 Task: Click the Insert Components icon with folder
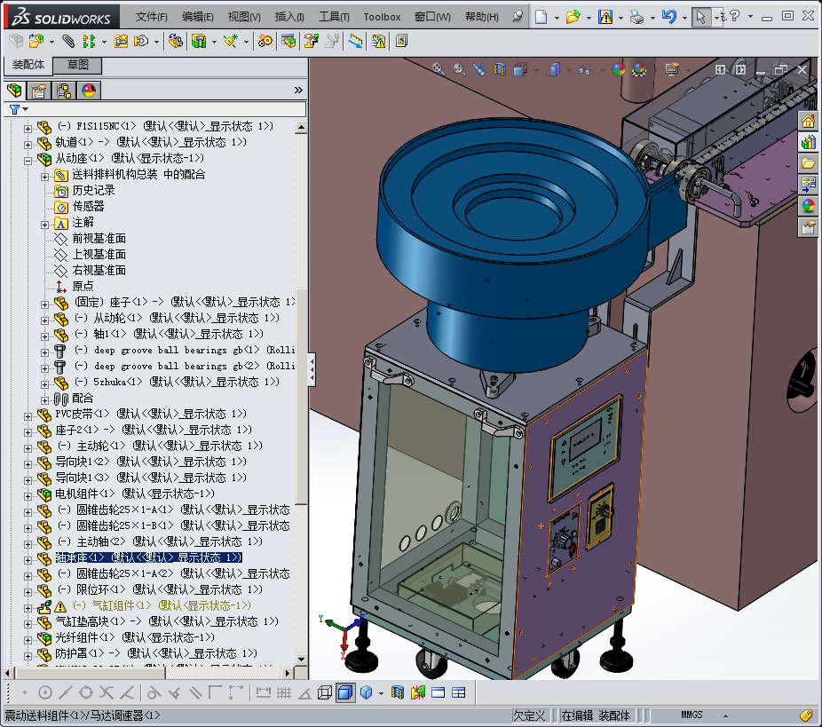[x=36, y=41]
